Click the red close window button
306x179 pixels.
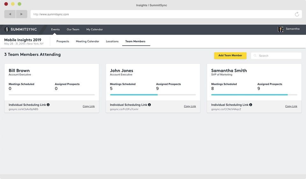pos(6,4)
